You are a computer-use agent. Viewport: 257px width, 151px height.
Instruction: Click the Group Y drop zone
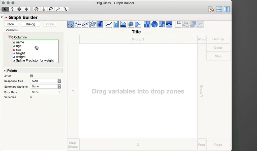coord(201,91)
